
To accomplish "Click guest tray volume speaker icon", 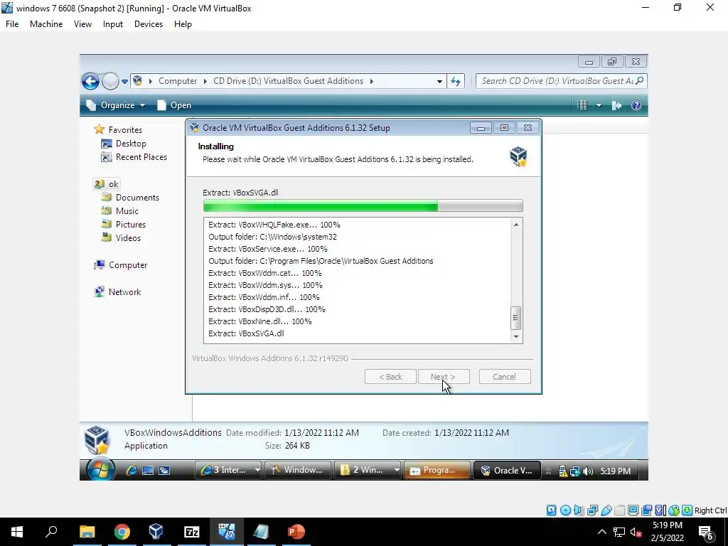I will pyautogui.click(x=588, y=471).
